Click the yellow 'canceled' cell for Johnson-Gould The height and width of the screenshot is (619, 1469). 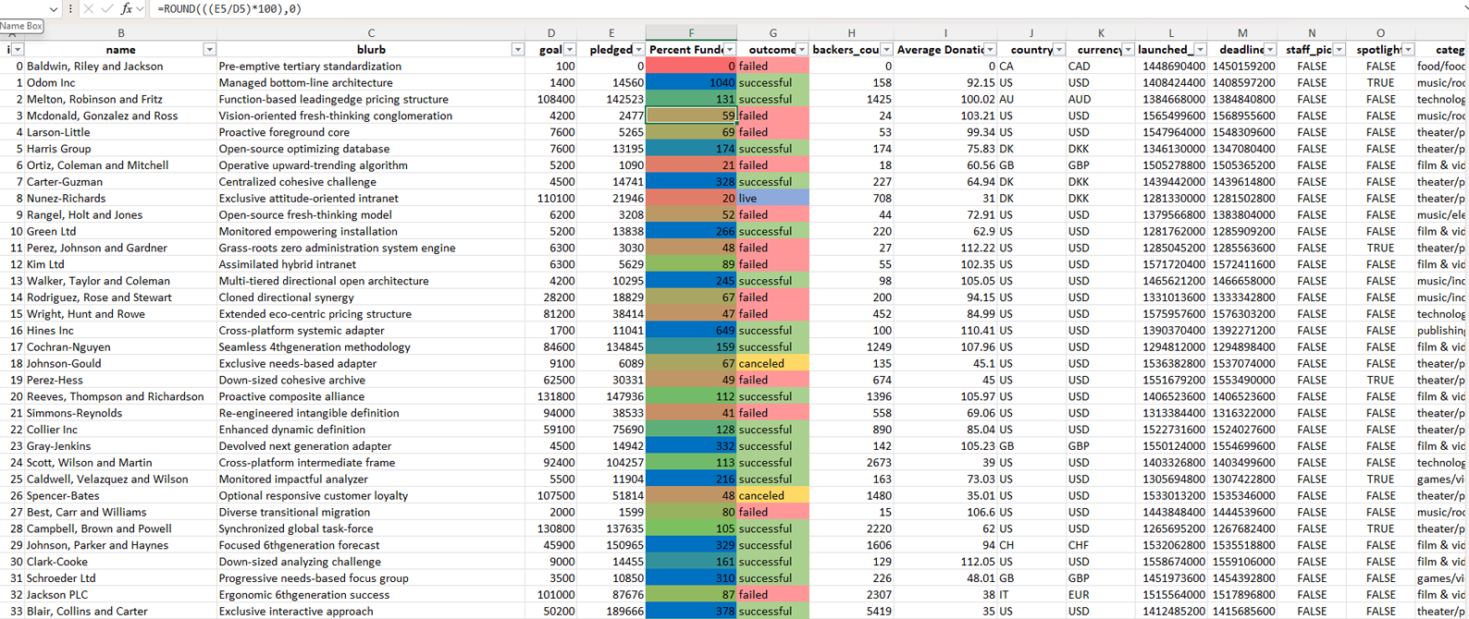point(772,364)
